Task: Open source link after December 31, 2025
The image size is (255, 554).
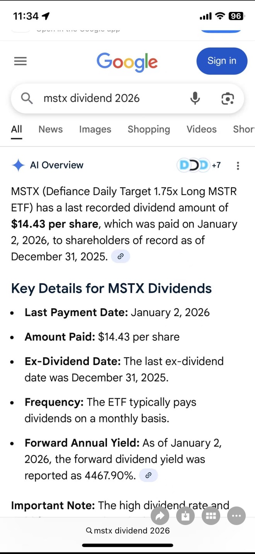Action: pyautogui.click(x=121, y=257)
